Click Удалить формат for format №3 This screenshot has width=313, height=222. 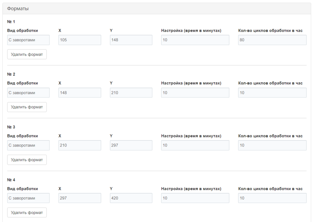click(x=27, y=159)
